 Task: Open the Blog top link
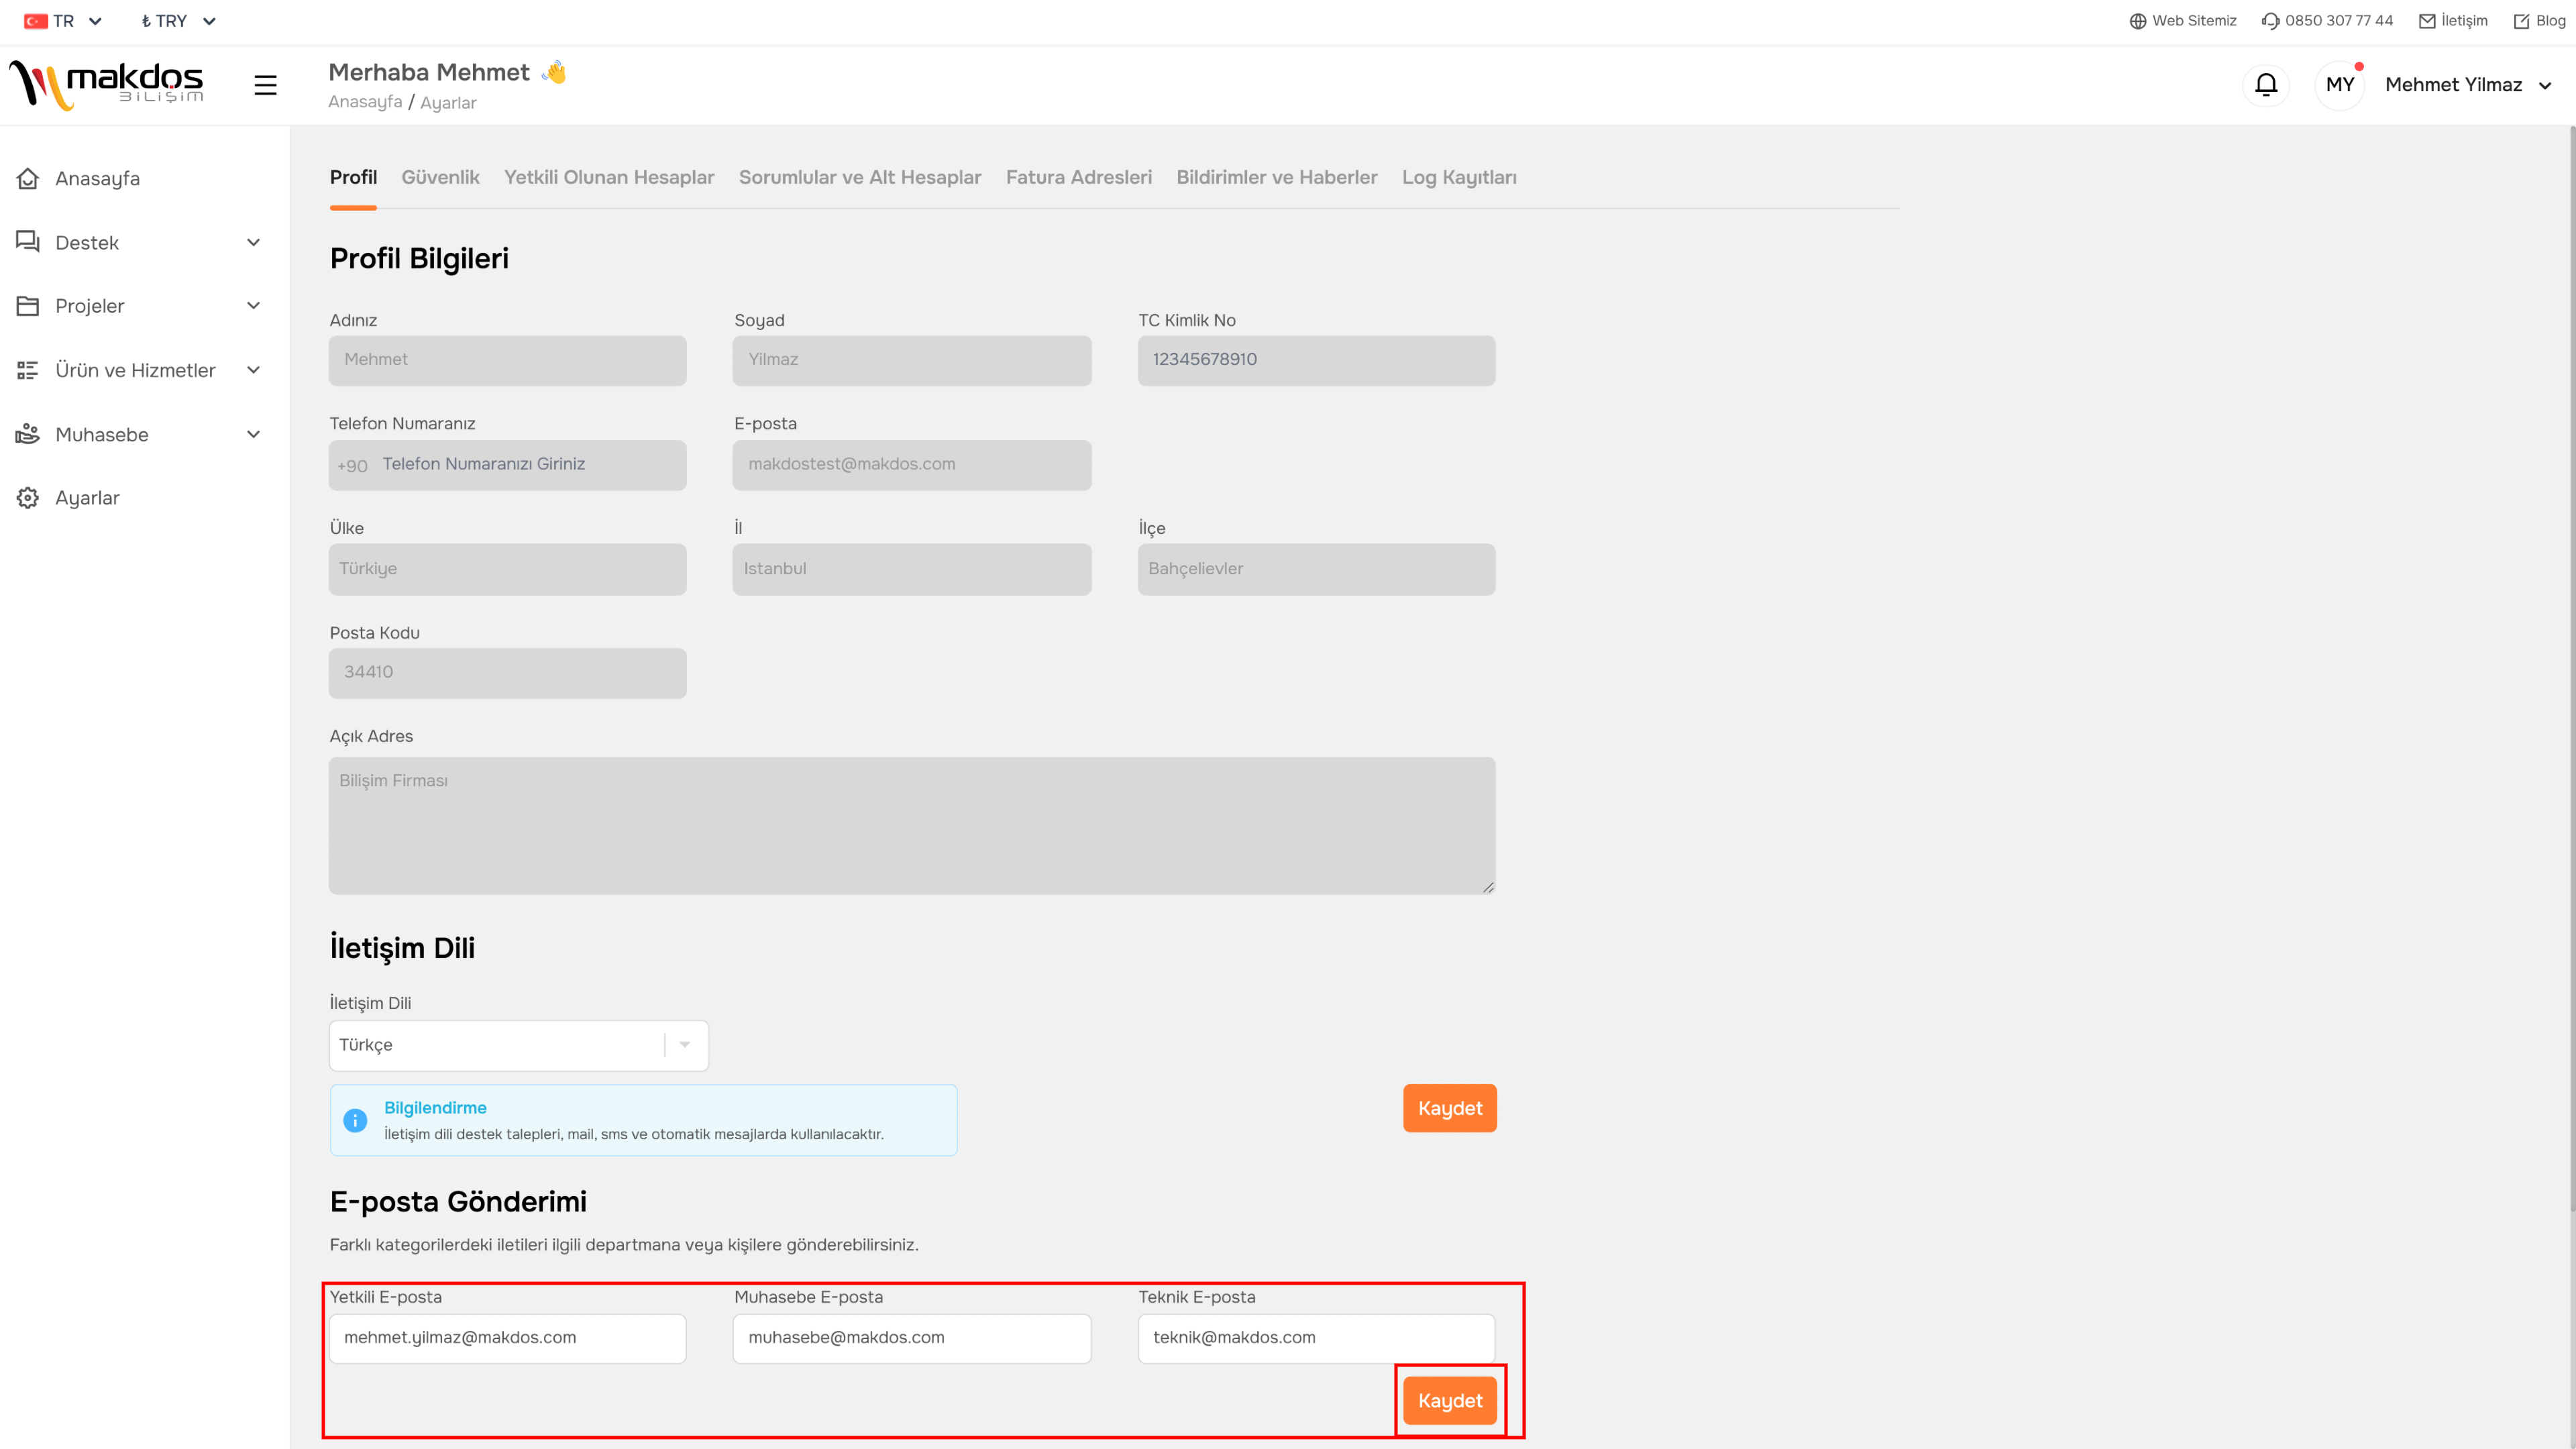tap(2539, 21)
